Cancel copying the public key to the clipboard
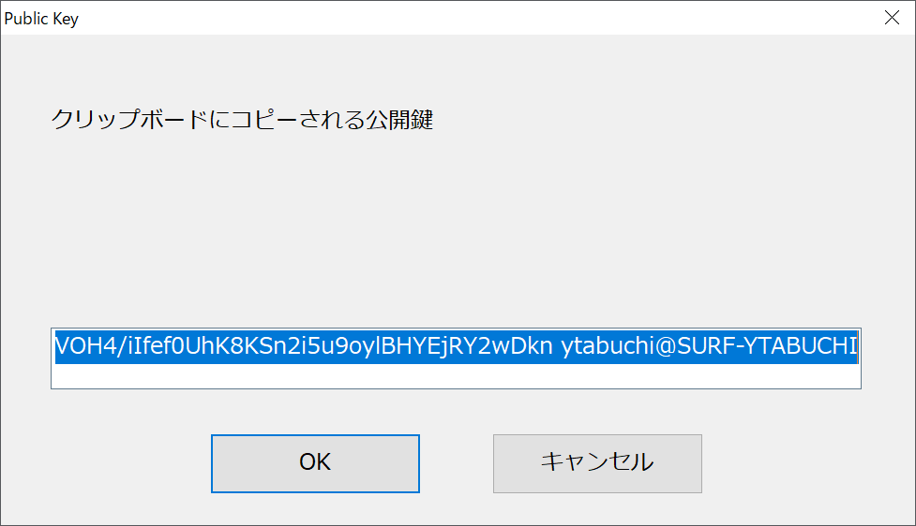 point(597,463)
